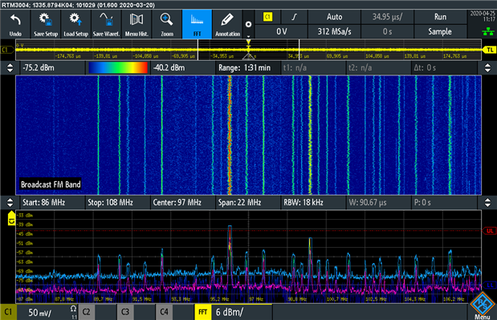Enable channel C2 tab
497x320 pixels.
[86, 312]
